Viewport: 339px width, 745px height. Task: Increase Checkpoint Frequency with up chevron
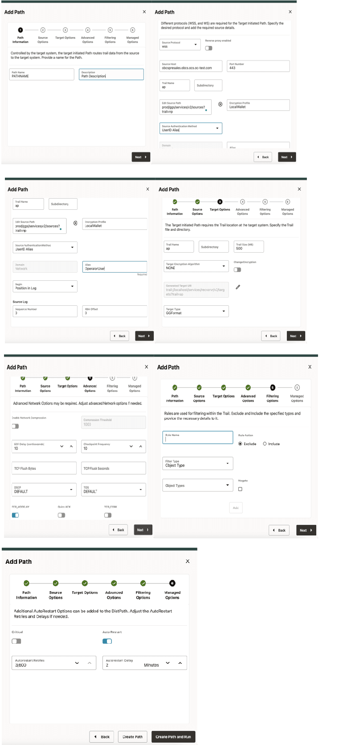click(141, 446)
